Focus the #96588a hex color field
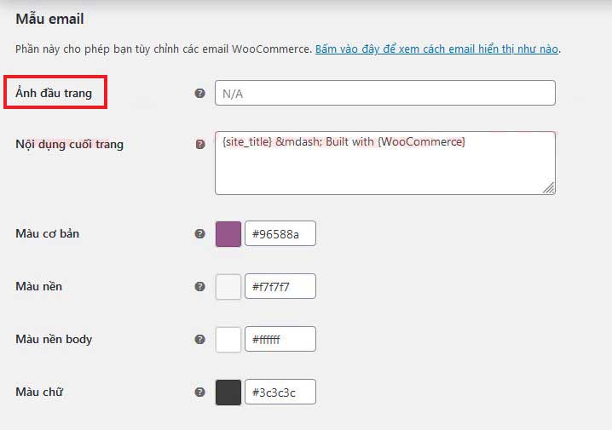This screenshot has width=612, height=430. point(280,233)
